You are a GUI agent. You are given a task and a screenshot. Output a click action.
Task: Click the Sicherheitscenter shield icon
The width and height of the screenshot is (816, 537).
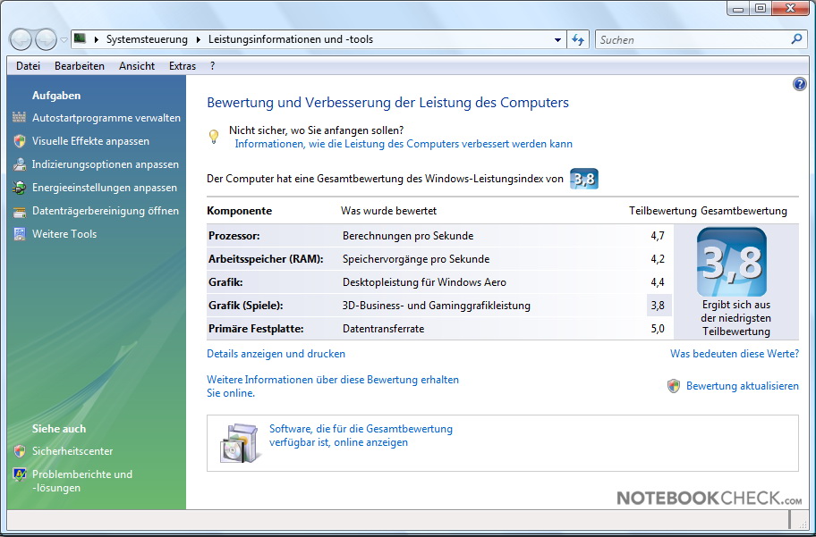tap(20, 450)
